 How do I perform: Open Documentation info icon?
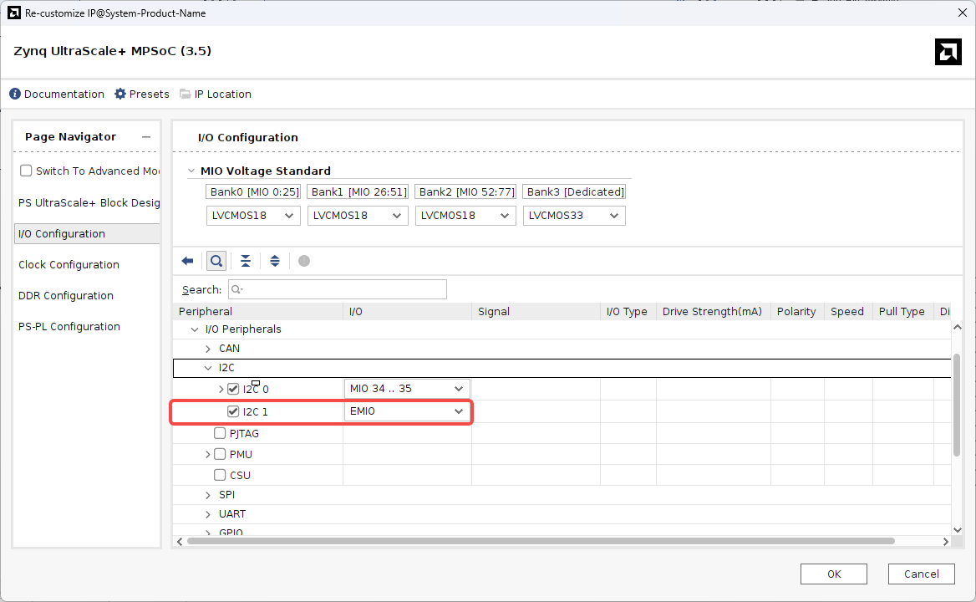(x=15, y=94)
